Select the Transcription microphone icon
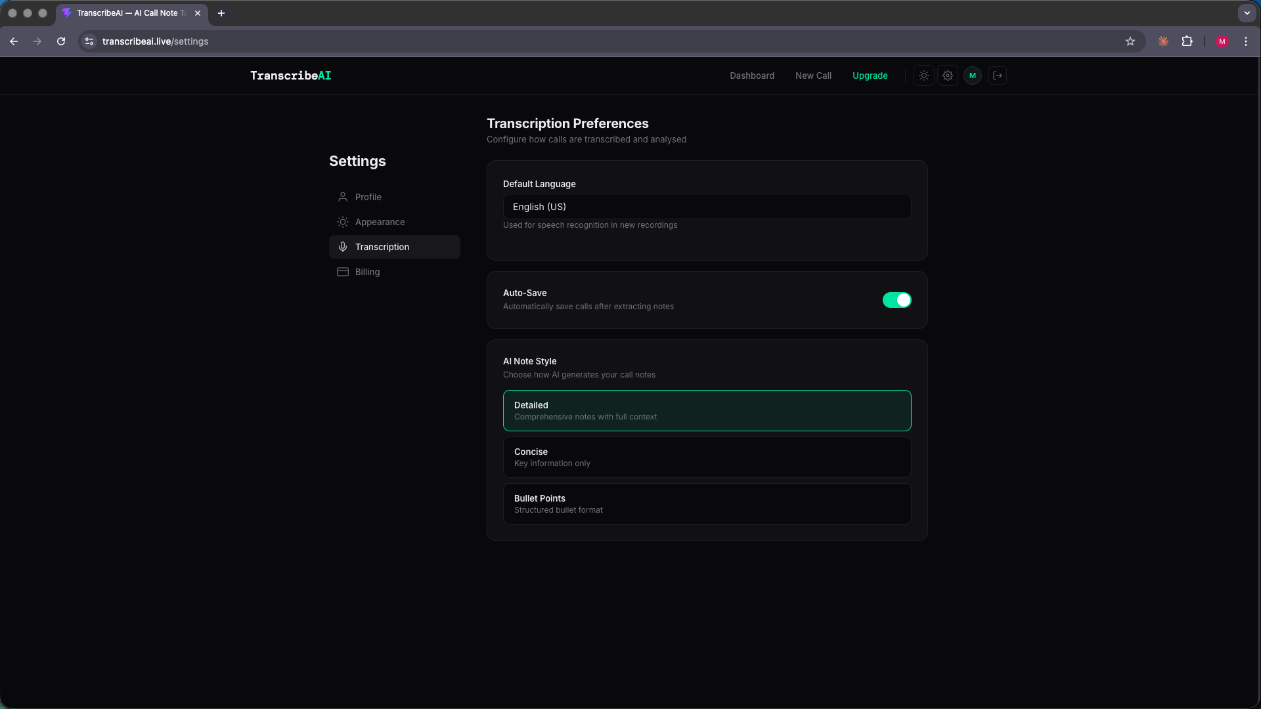1261x709 pixels. click(x=342, y=247)
